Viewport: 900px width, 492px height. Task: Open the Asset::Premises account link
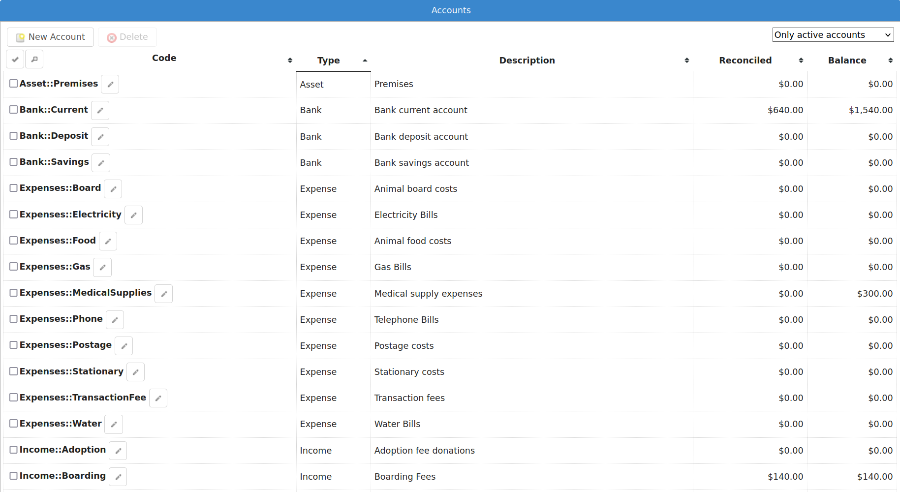pyautogui.click(x=59, y=84)
